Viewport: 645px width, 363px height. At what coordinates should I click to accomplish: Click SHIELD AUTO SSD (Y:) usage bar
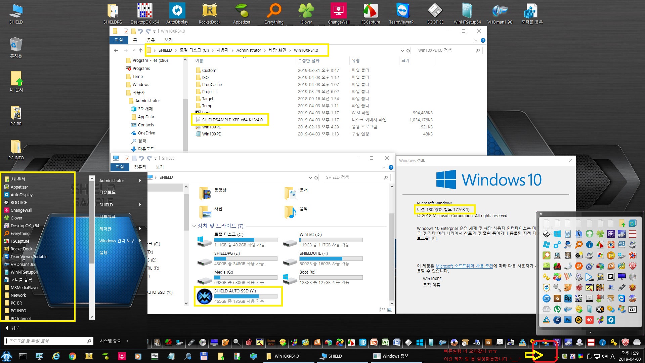click(246, 296)
